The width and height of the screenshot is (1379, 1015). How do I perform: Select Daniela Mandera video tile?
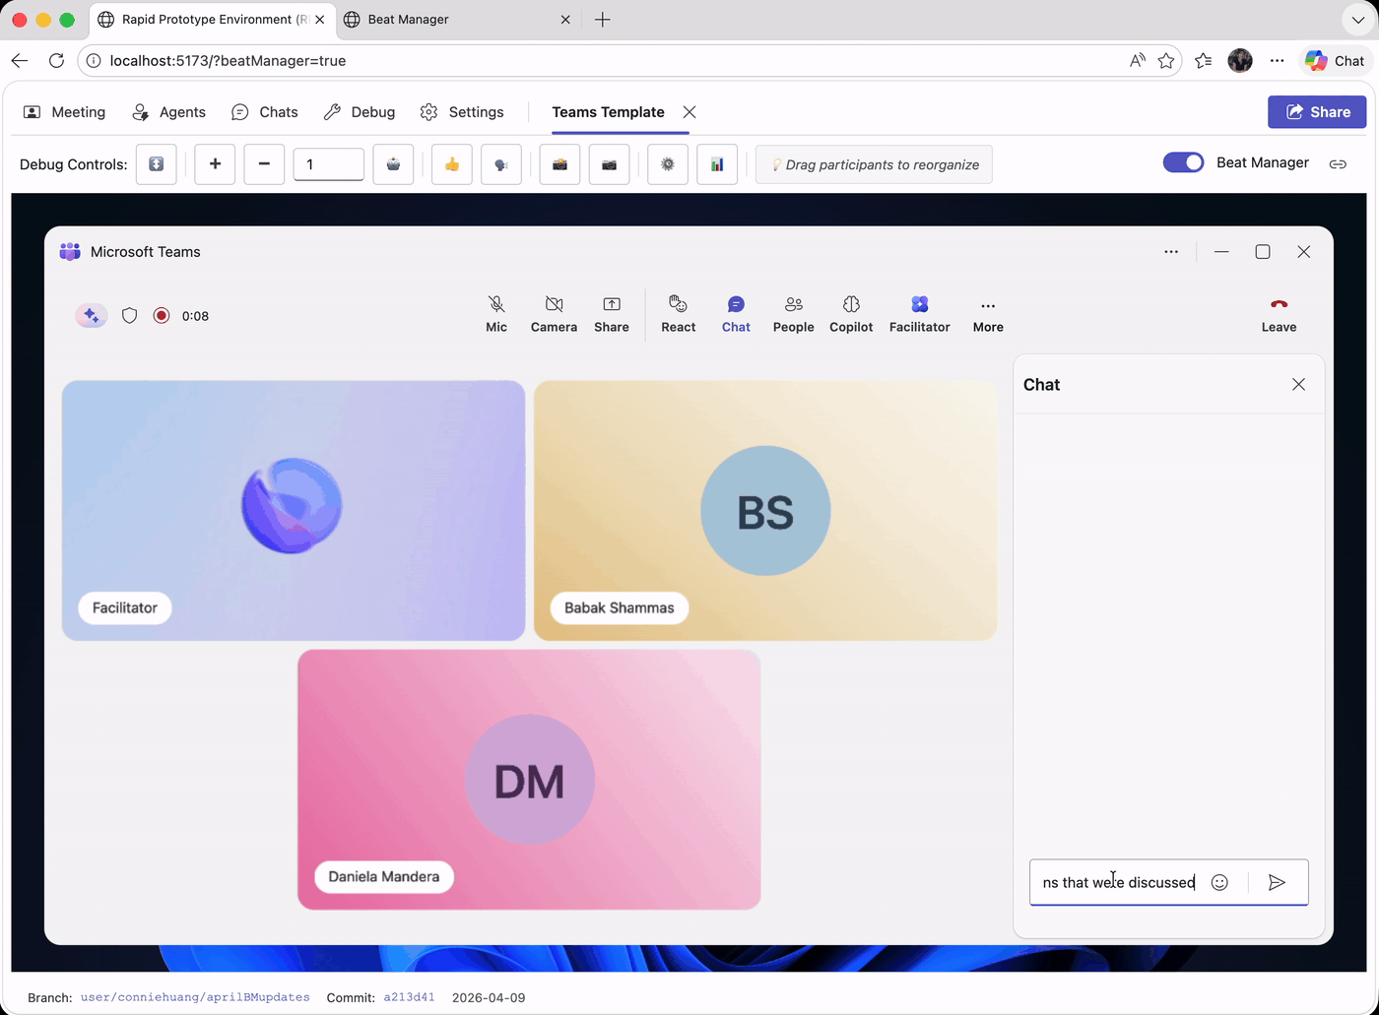point(529,780)
